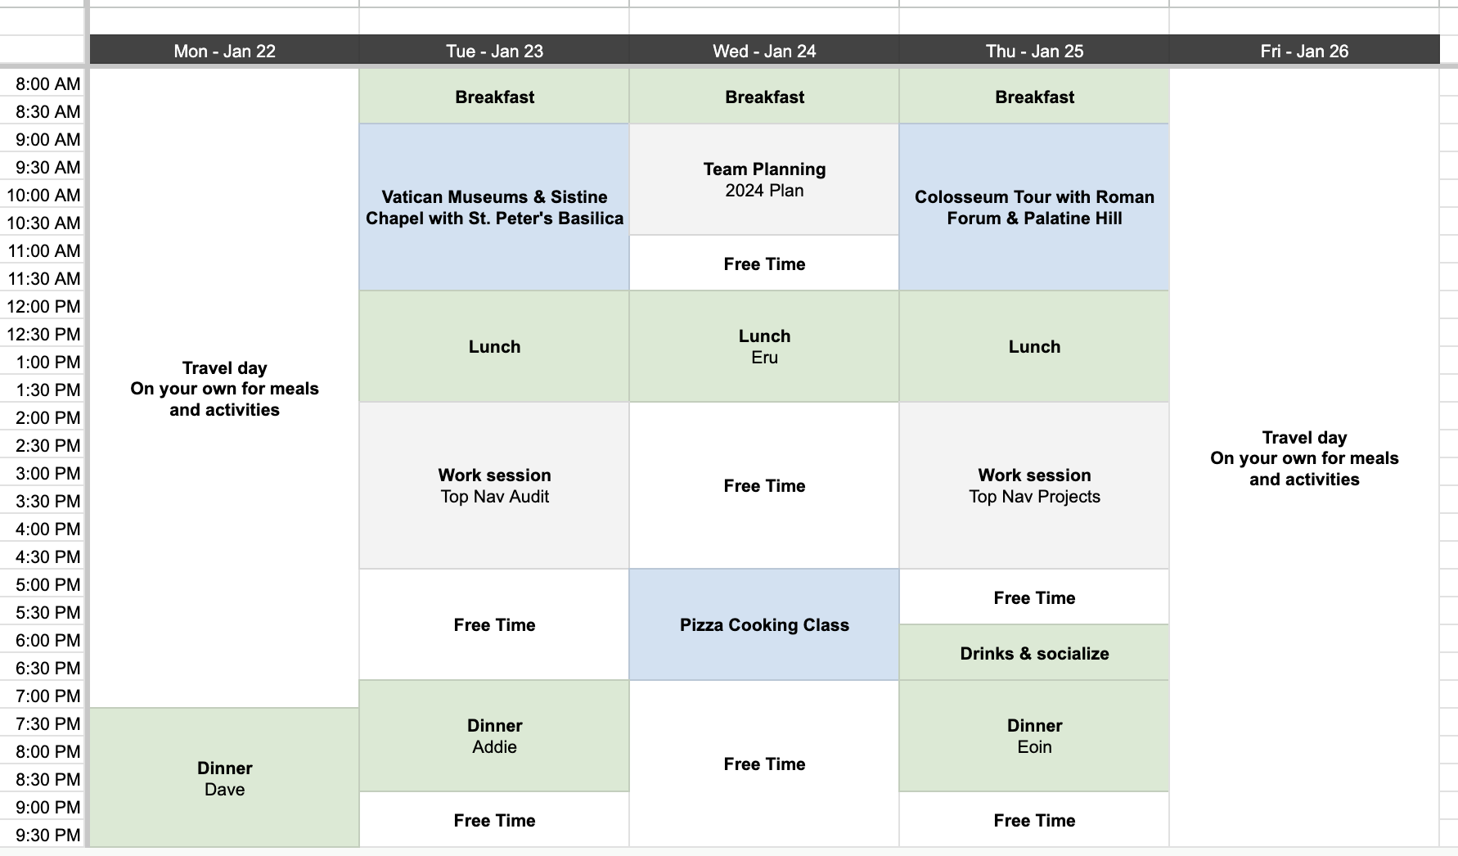Select the Mon - Jan 22 header cell
The height and width of the screenshot is (856, 1458).
click(x=224, y=51)
